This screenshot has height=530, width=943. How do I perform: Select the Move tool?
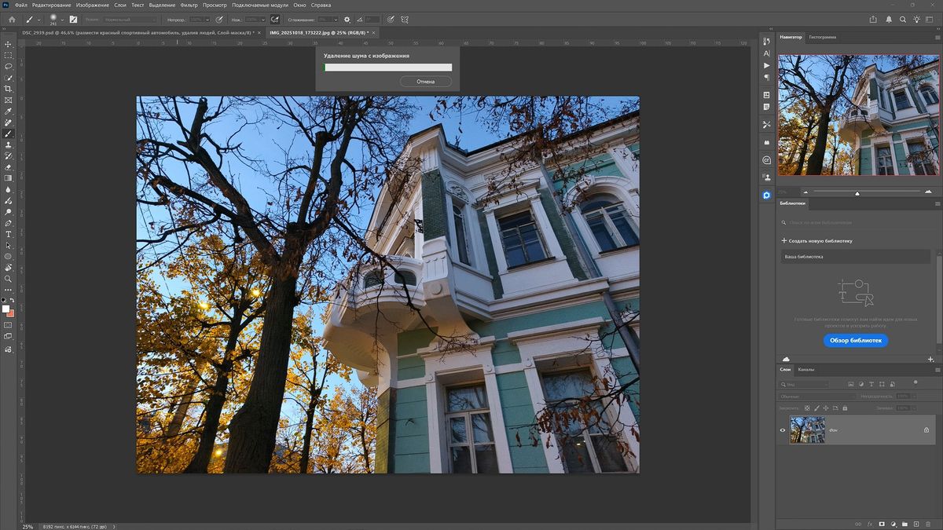(9, 45)
